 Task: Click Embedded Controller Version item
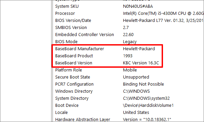tap(128, 35)
